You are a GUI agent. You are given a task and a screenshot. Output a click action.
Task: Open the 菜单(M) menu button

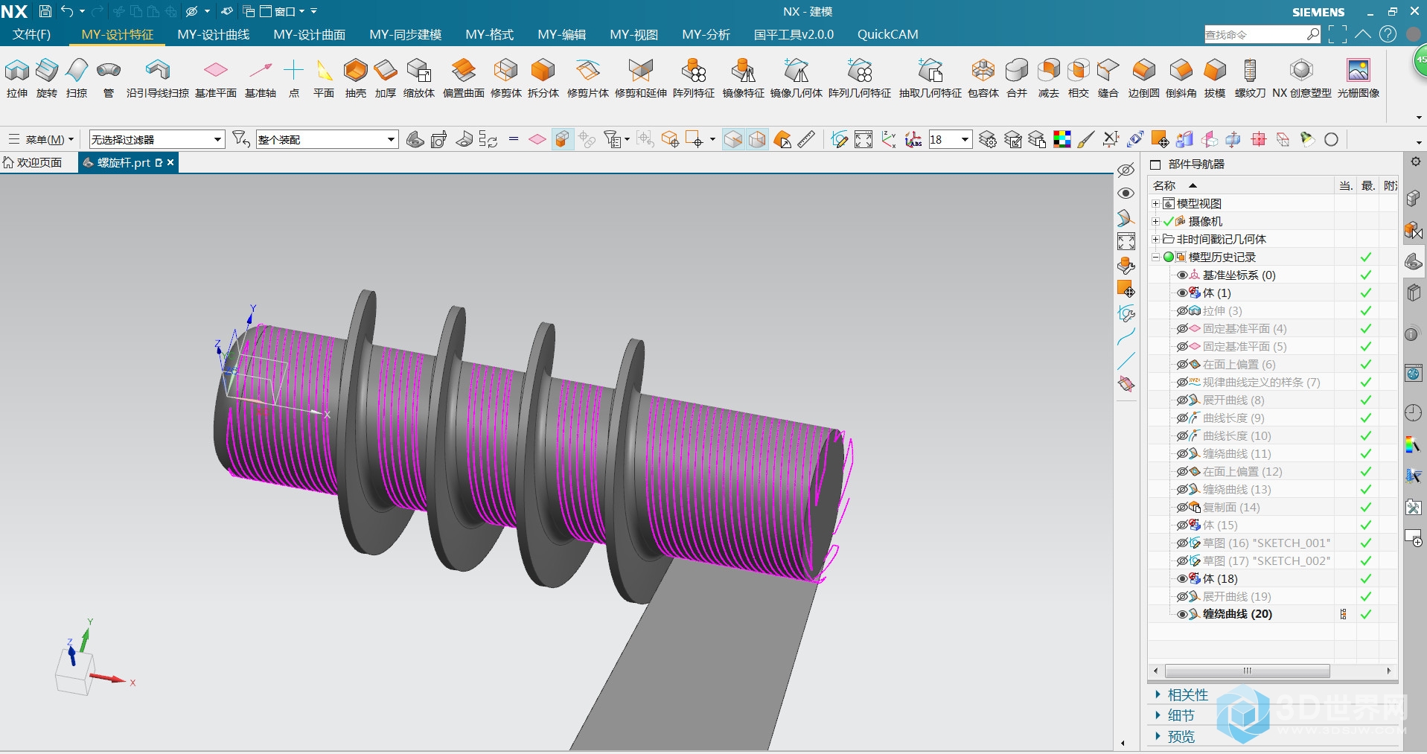tap(41, 139)
